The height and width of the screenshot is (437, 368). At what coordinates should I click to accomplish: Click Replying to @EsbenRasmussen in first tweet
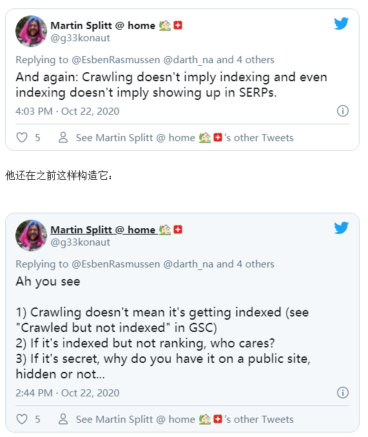click(x=88, y=60)
